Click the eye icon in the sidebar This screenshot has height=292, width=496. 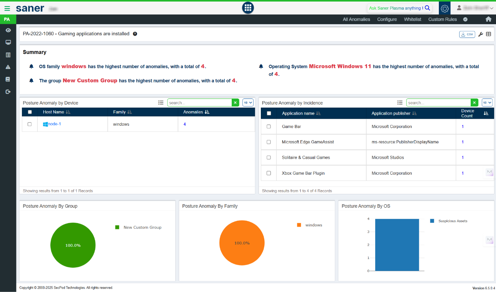(x=8, y=30)
